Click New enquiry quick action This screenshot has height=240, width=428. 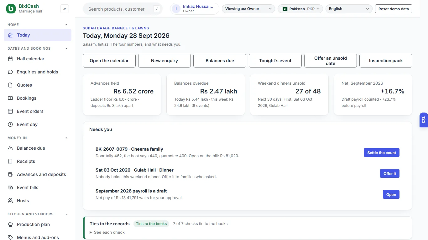click(x=164, y=61)
